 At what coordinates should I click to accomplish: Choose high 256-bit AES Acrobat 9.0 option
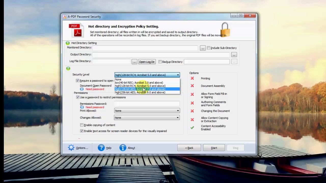click(x=147, y=93)
